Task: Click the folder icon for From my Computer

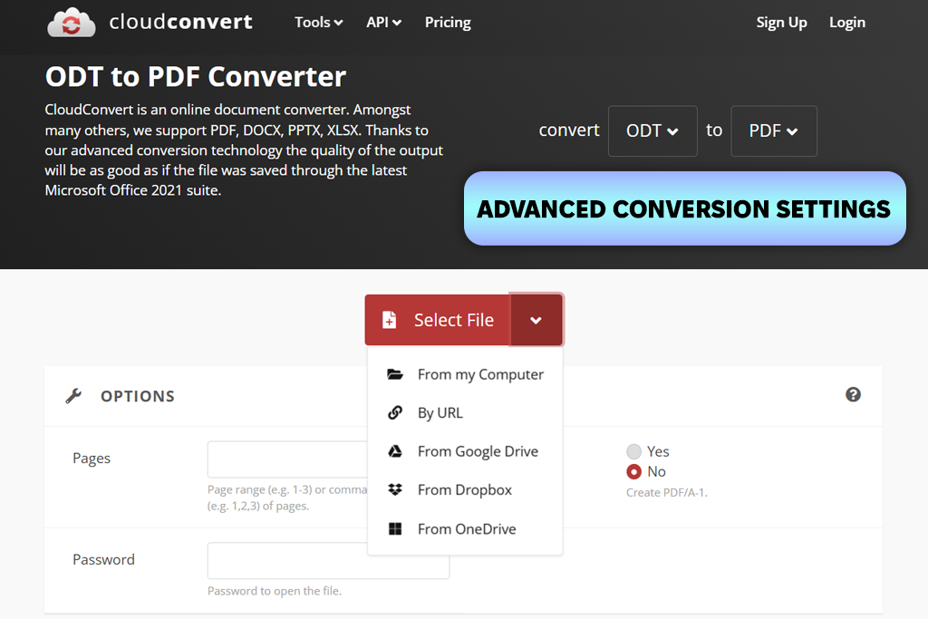Action: (395, 374)
